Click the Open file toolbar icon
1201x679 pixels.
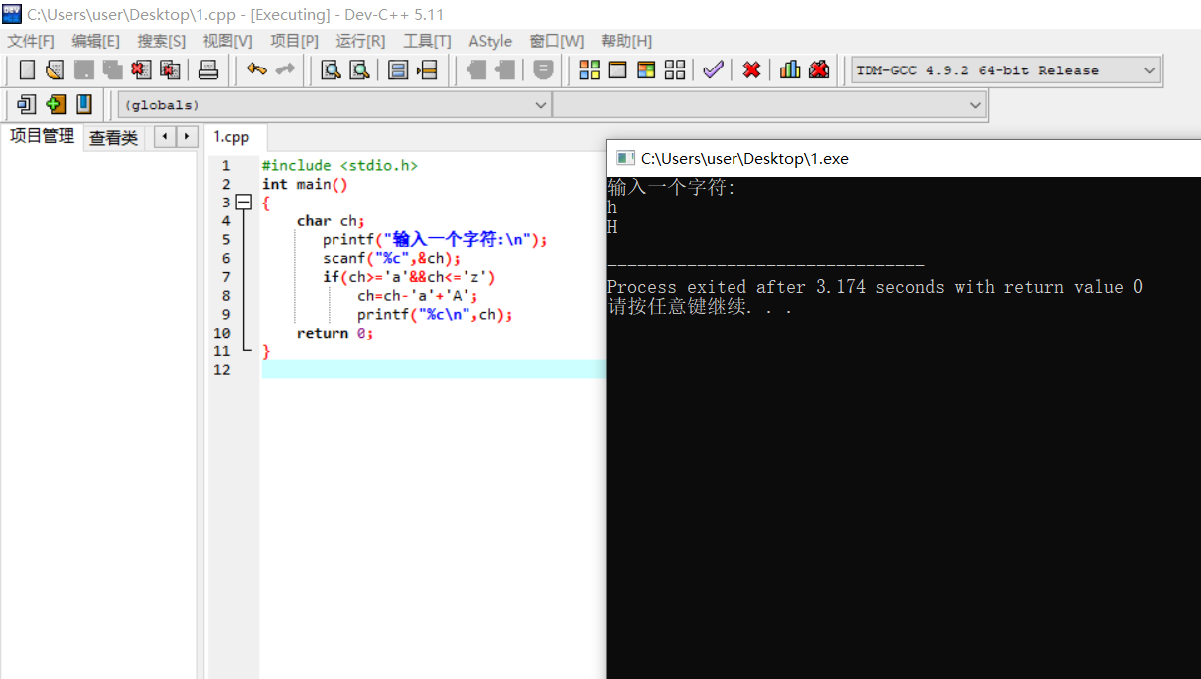point(55,70)
